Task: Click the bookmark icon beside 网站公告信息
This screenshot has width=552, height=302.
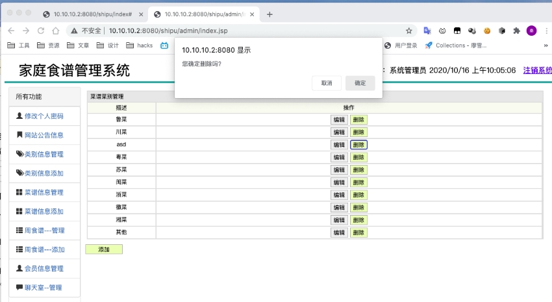Action: 19,134
